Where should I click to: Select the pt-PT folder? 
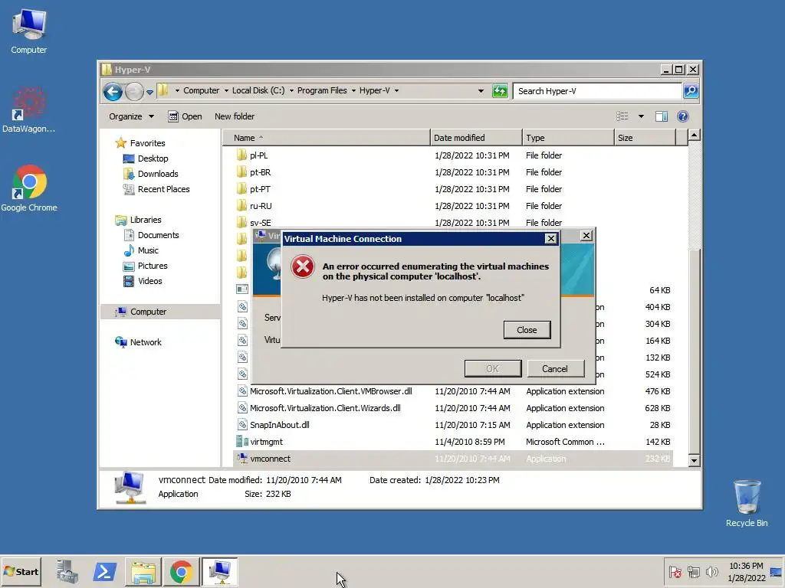click(453, 190)
